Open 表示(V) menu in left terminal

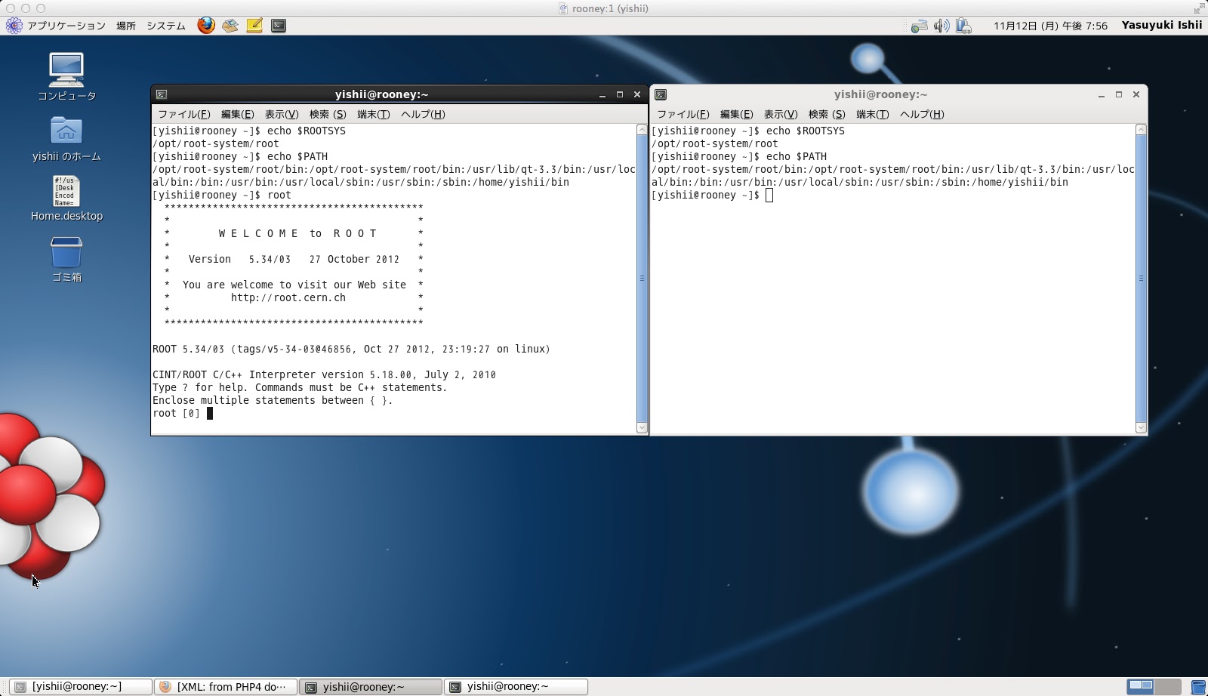281,114
